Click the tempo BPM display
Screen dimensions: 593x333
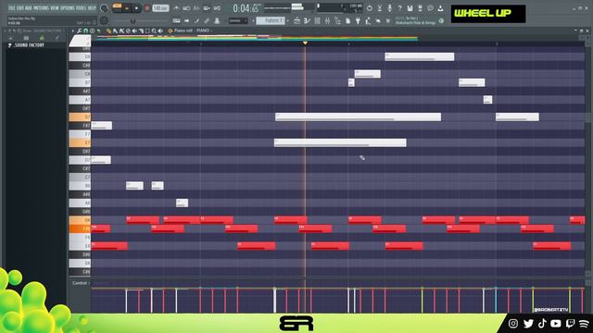click(x=160, y=8)
